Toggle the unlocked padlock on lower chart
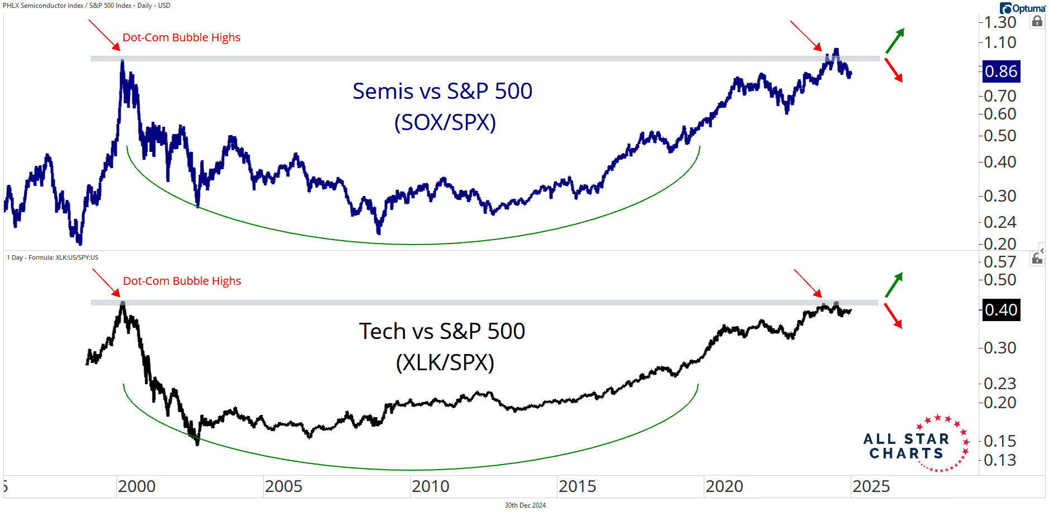The height and width of the screenshot is (516, 1049). pyautogui.click(x=1037, y=258)
